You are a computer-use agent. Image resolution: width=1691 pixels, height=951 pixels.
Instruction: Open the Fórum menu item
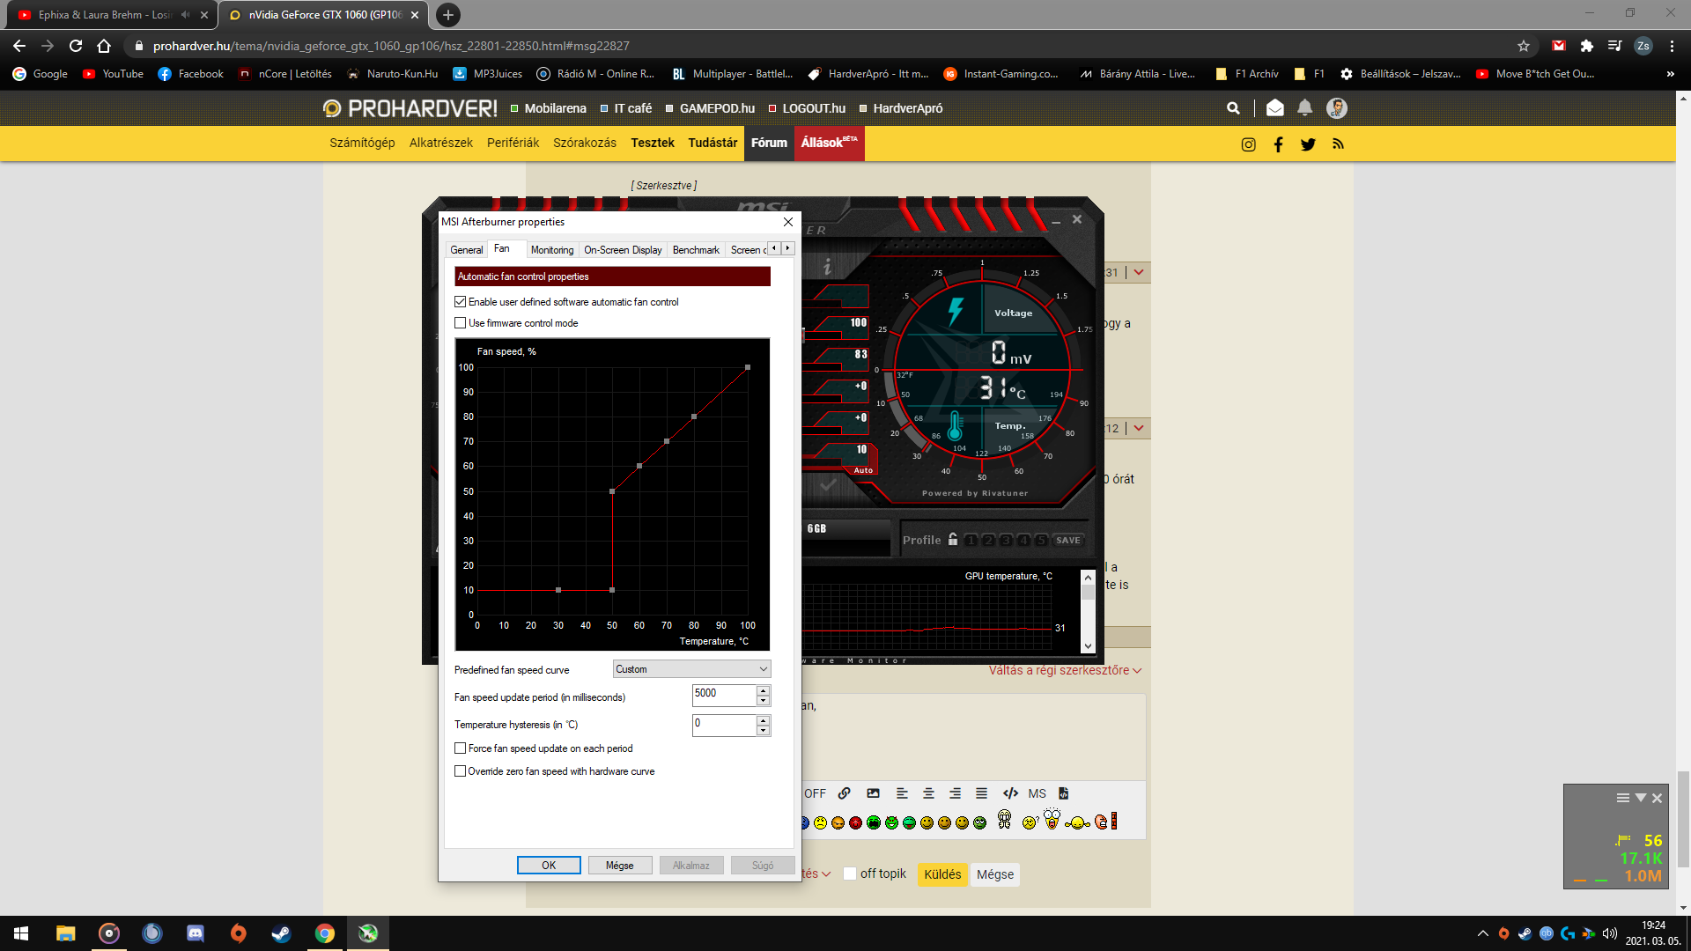pos(769,143)
